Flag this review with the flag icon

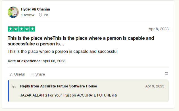coord(166,74)
